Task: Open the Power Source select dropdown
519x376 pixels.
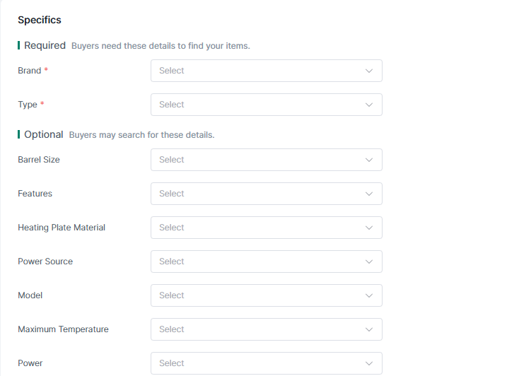Action: (x=266, y=262)
